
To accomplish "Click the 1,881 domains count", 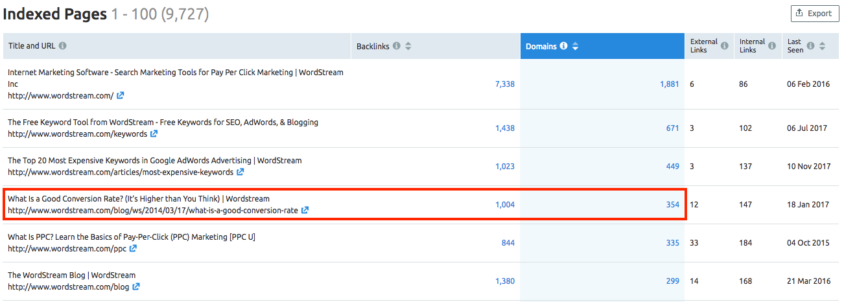I will (669, 84).
